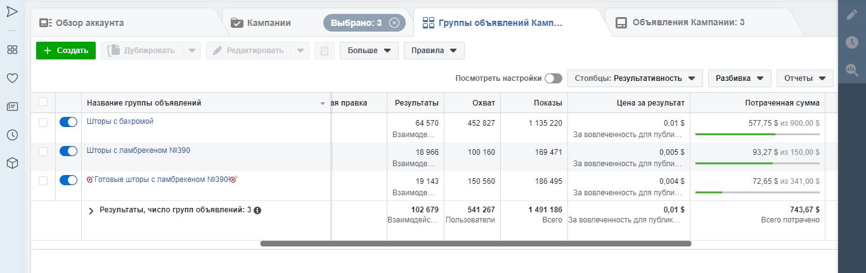Click the Создать button
The height and width of the screenshot is (273, 866).
tap(66, 51)
